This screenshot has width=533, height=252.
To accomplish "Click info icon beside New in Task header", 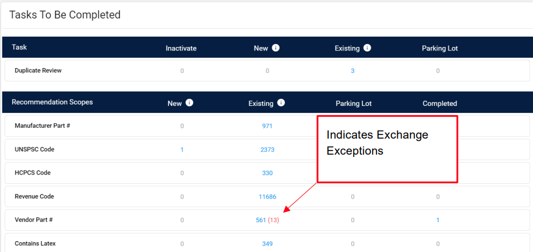I will (x=276, y=48).
